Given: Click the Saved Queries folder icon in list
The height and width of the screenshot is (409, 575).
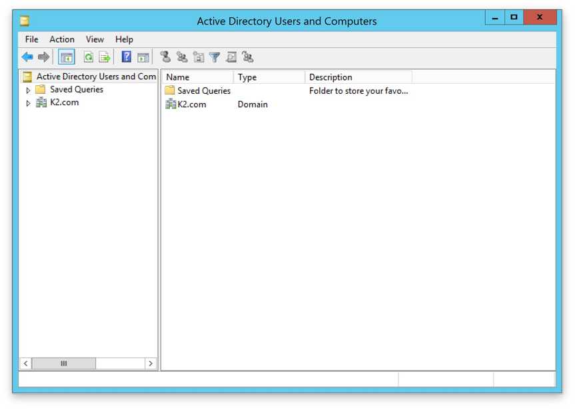Looking at the screenshot, I should 169,90.
